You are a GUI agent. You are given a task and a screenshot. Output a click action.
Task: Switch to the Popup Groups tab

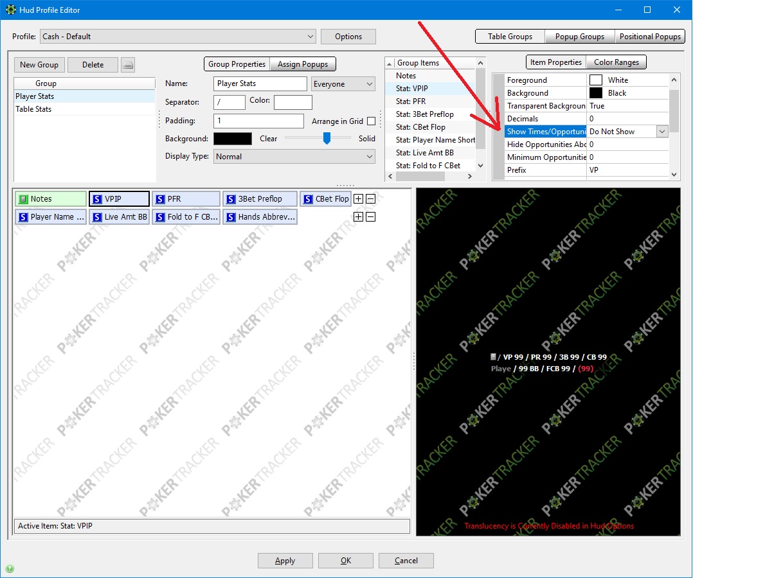580,37
